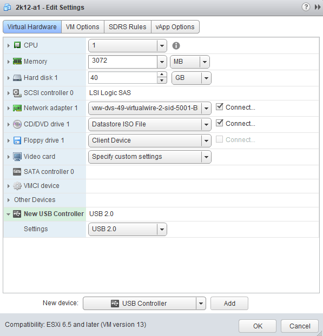Uncheck Network adapter 1 Connect checkbox
Image resolution: width=323 pixels, height=336 pixels.
click(219, 107)
